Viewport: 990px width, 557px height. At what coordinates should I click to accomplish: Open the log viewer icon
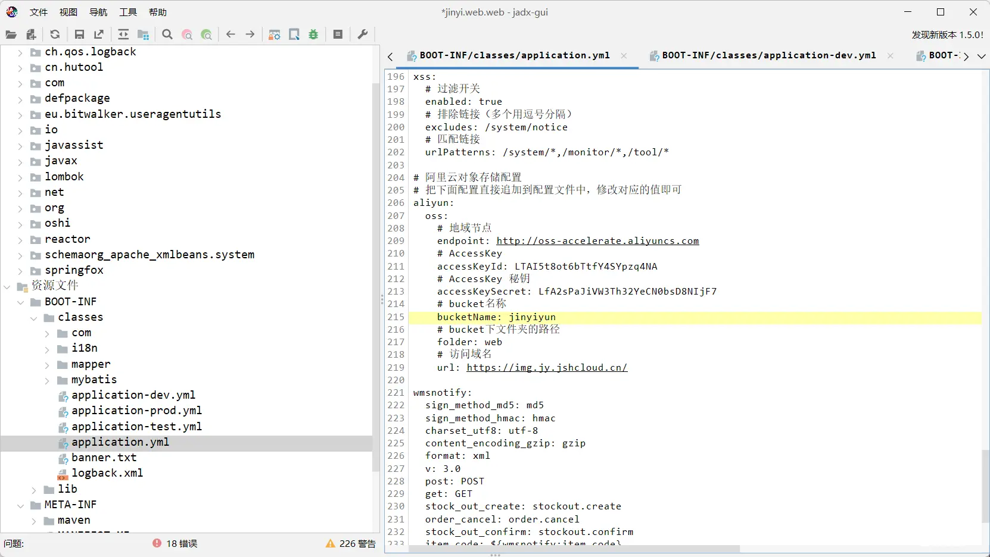tap(338, 35)
